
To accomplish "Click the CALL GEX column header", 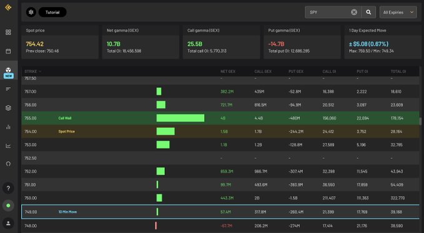I will 263,72.
